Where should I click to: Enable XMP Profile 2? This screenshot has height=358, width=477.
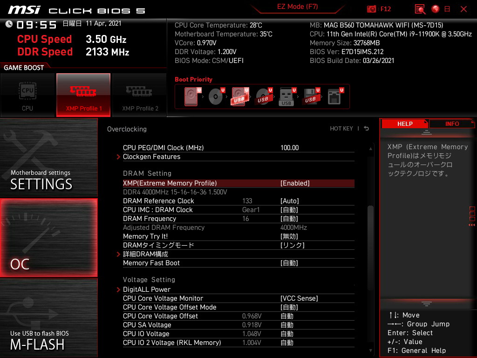(x=140, y=95)
